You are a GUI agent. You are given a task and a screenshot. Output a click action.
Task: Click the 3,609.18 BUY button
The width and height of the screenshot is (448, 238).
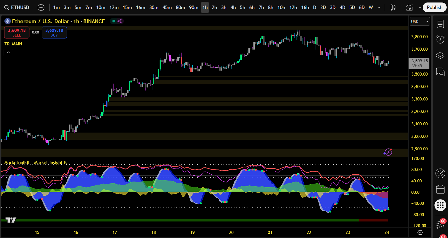[x=54, y=32]
